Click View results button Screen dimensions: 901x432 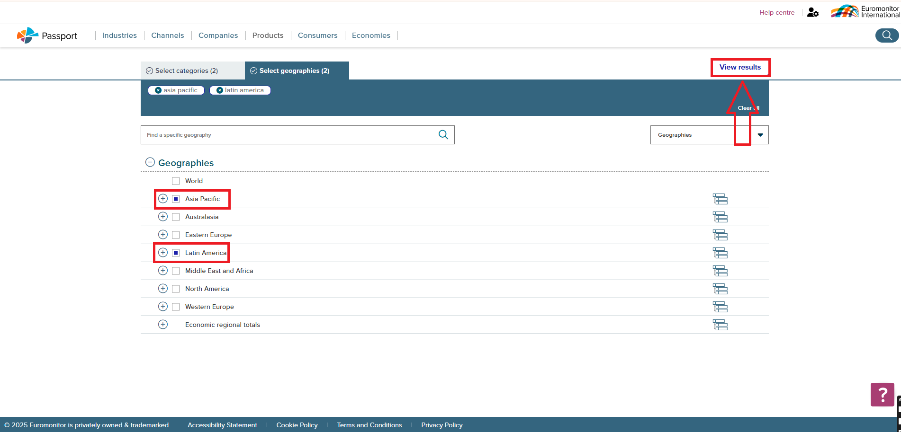740,67
